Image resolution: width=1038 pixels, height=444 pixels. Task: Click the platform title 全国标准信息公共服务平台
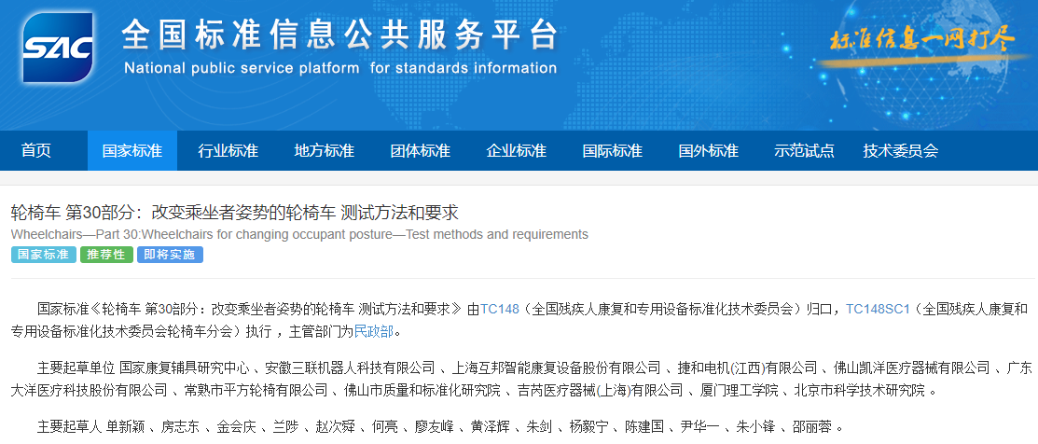(339, 35)
